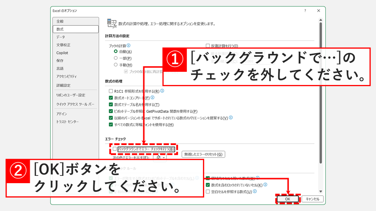Select the 手動(M) calculation radio button

[116, 65]
